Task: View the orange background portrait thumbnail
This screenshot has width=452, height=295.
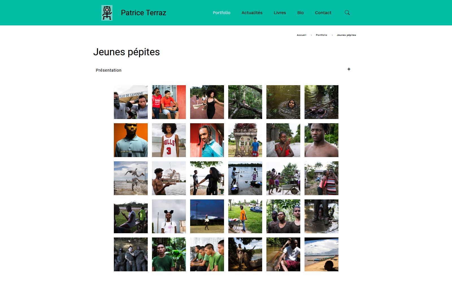Action: (131, 140)
